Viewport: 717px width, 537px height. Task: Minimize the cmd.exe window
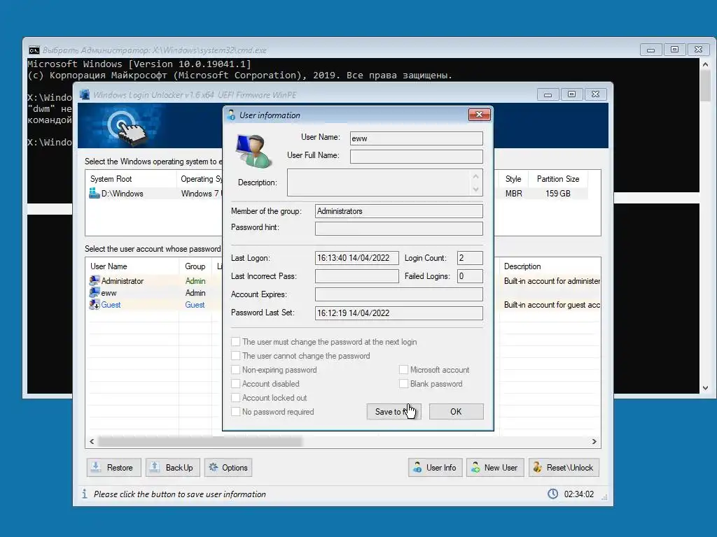pyautogui.click(x=650, y=50)
